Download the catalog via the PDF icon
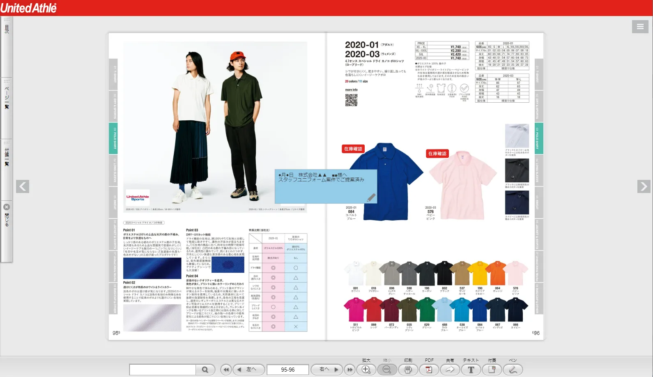The height and width of the screenshot is (377, 653). click(x=429, y=370)
